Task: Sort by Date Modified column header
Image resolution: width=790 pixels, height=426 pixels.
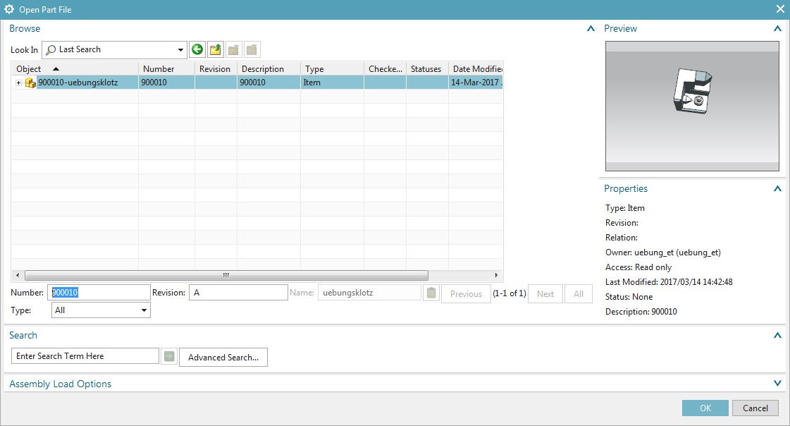Action: 476,68
